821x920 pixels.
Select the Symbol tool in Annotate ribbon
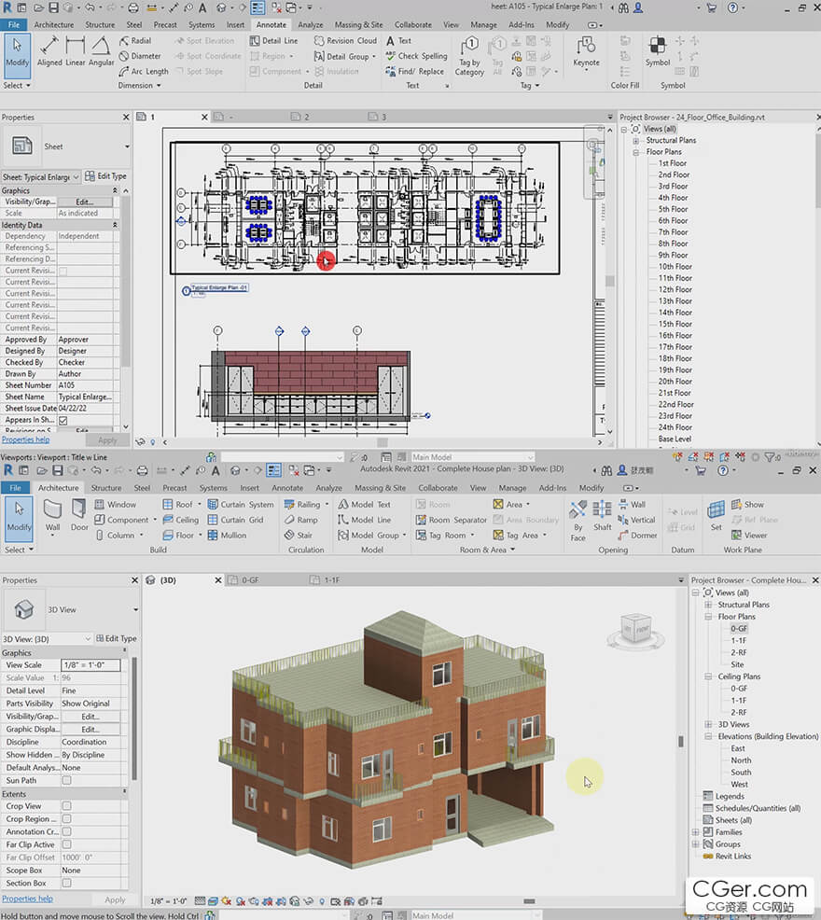[658, 50]
